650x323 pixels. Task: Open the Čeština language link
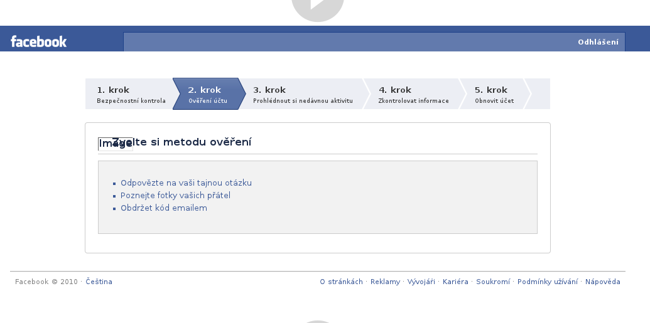point(99,282)
